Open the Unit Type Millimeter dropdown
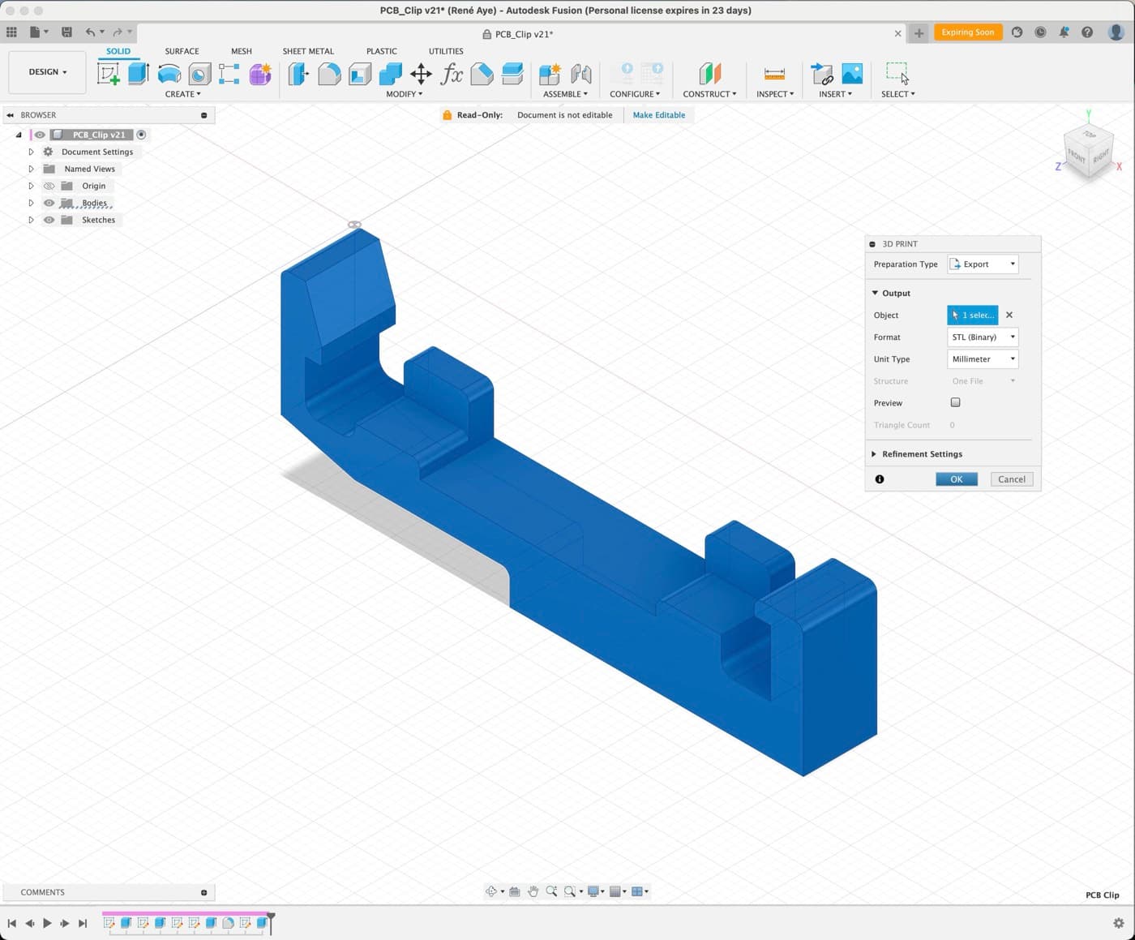 [x=983, y=359]
